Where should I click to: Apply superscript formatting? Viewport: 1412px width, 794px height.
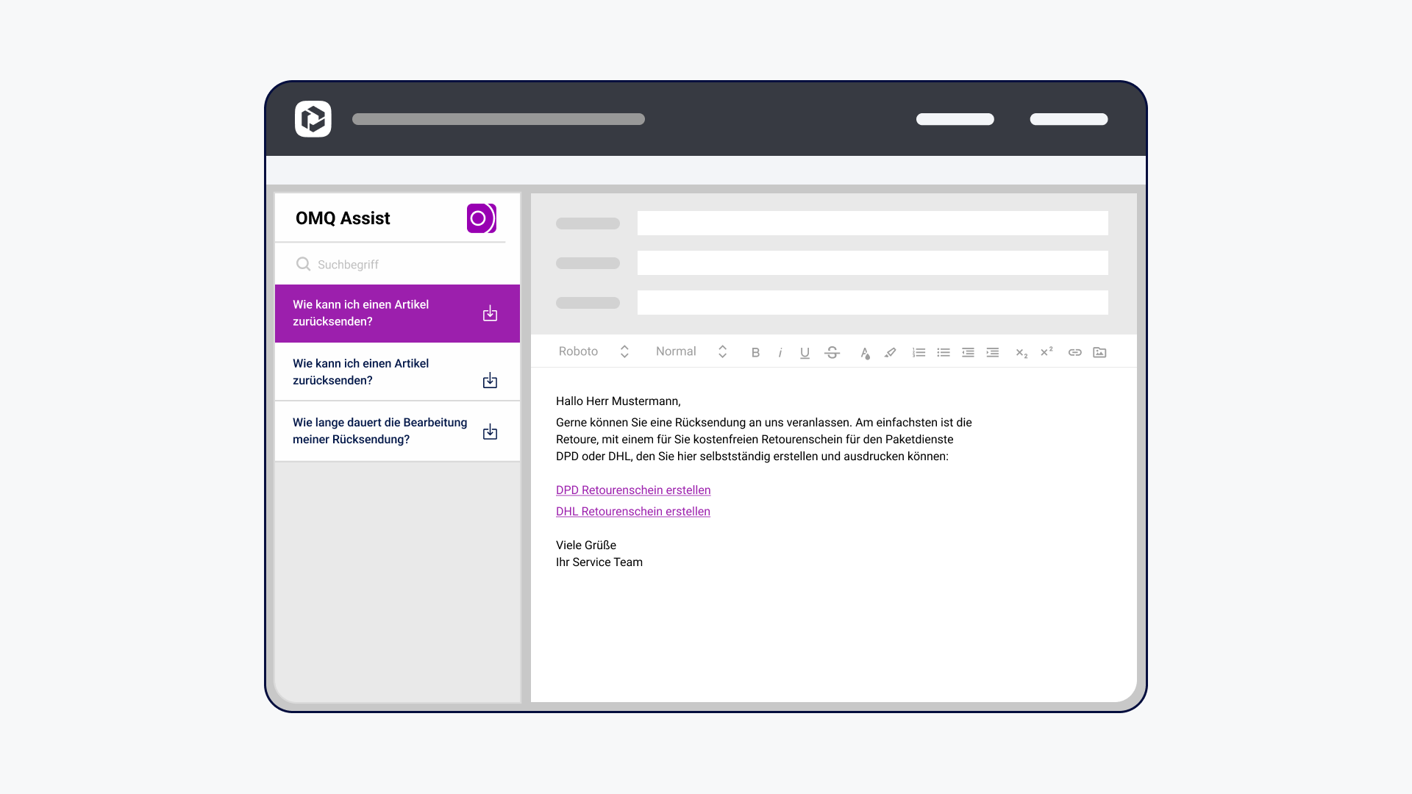(1046, 351)
